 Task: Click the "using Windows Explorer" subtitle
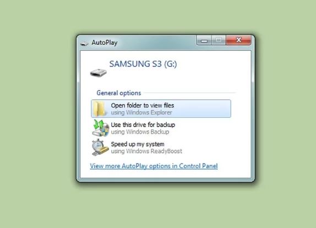(141, 112)
